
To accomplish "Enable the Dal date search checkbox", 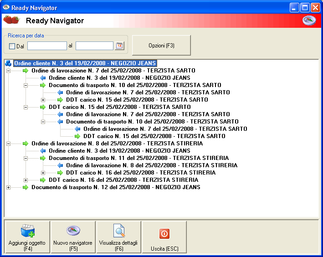I will pyautogui.click(x=12, y=46).
